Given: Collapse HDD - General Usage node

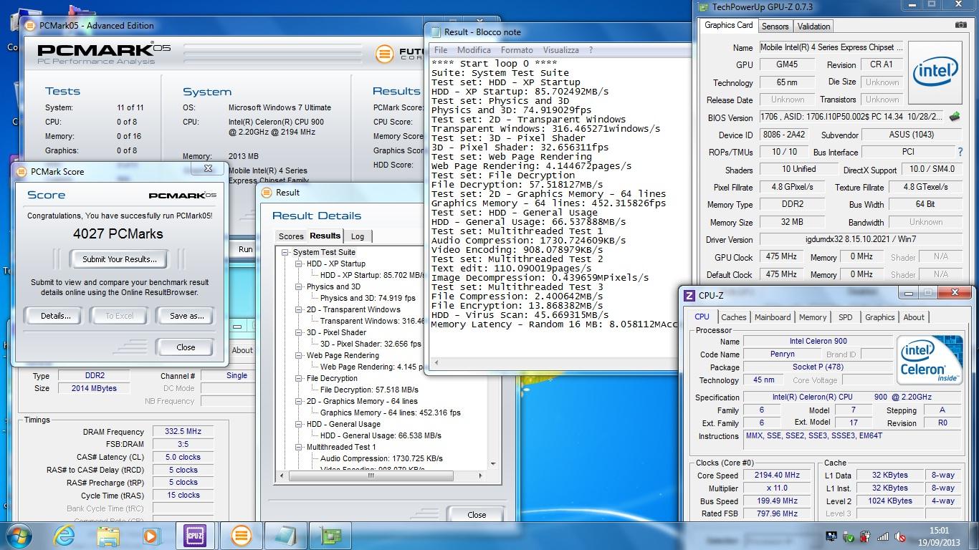Looking at the screenshot, I should (x=299, y=424).
